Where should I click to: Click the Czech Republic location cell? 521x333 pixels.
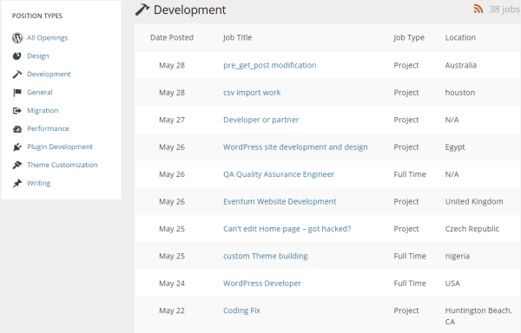pyautogui.click(x=472, y=229)
